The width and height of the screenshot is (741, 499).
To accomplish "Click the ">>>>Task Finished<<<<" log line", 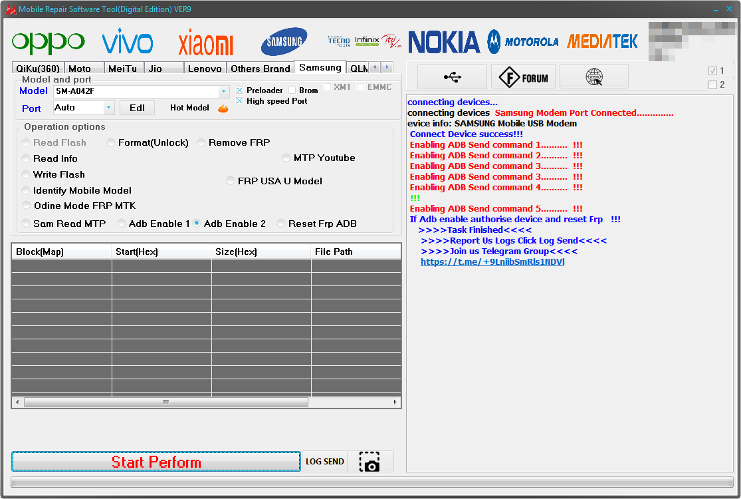I will [475, 230].
